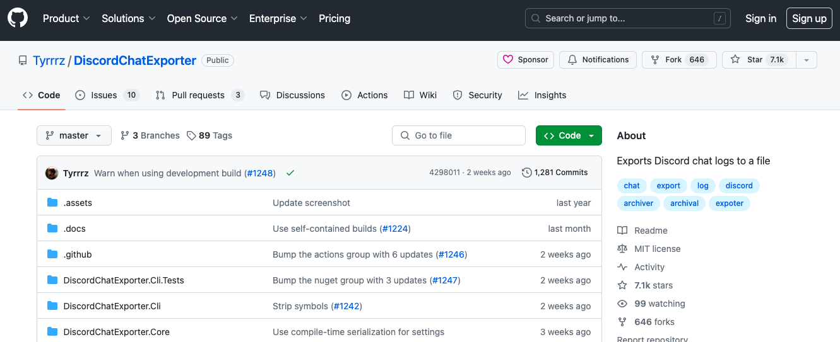Screen dimensions: 840x342
Task: Open the DiscordChatExporter.Cli.Tests folder
Action: pyautogui.click(x=124, y=280)
